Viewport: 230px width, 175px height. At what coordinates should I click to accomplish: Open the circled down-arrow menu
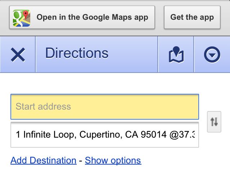(x=212, y=55)
